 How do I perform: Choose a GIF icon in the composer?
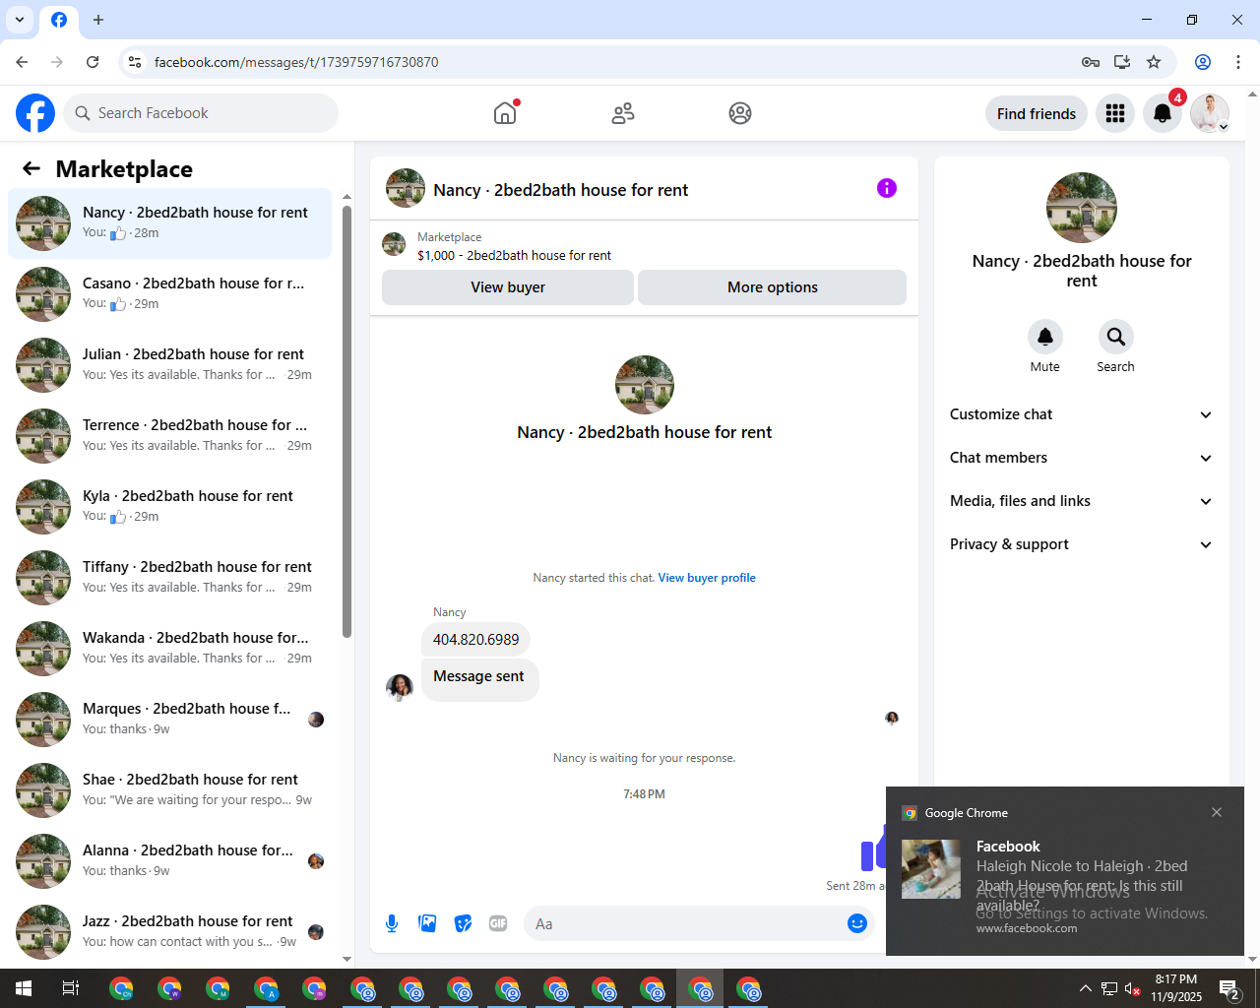[498, 923]
